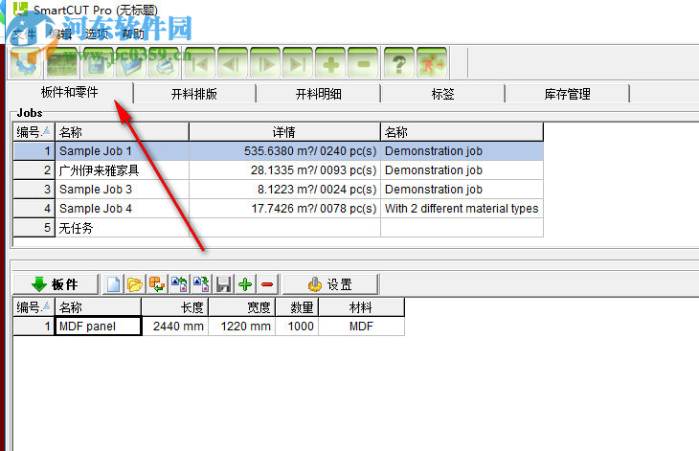The height and width of the screenshot is (451, 699).
Task: Click the 8.1223 m² details cell
Action: tap(284, 190)
